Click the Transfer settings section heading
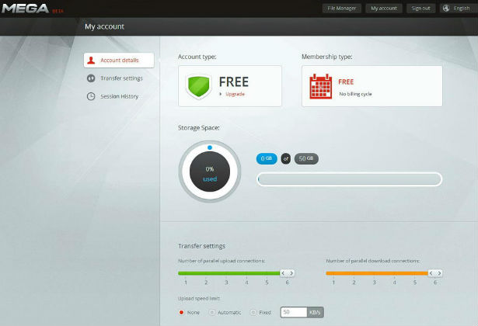 tap(201, 246)
